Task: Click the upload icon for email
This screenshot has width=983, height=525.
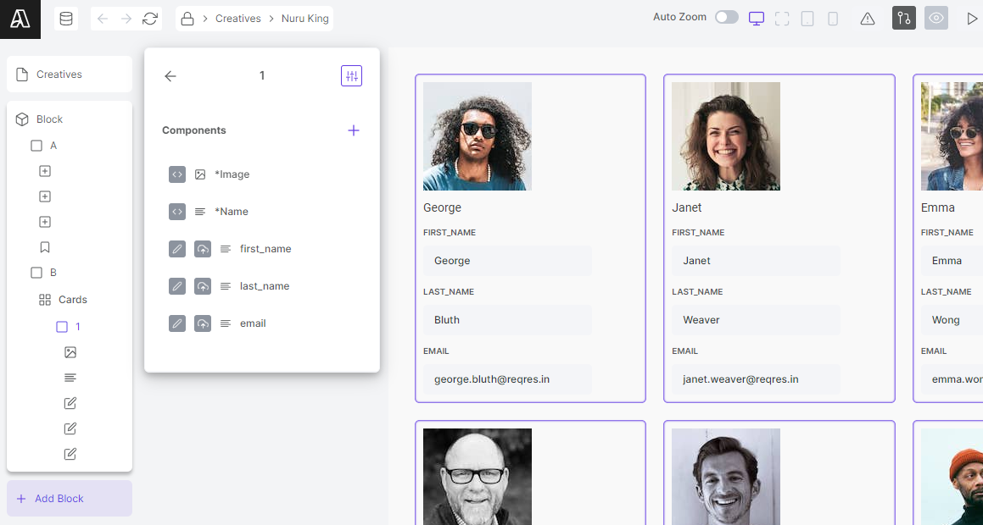Action: tap(203, 323)
